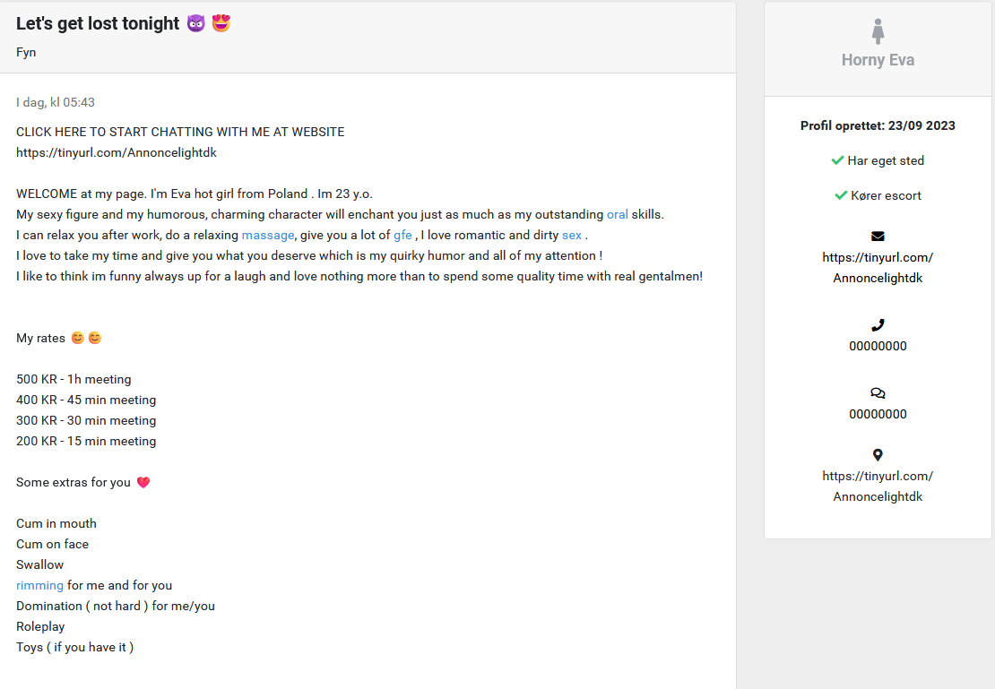
Task: Click the number under the chat bubbles icon
Action: [x=878, y=414]
